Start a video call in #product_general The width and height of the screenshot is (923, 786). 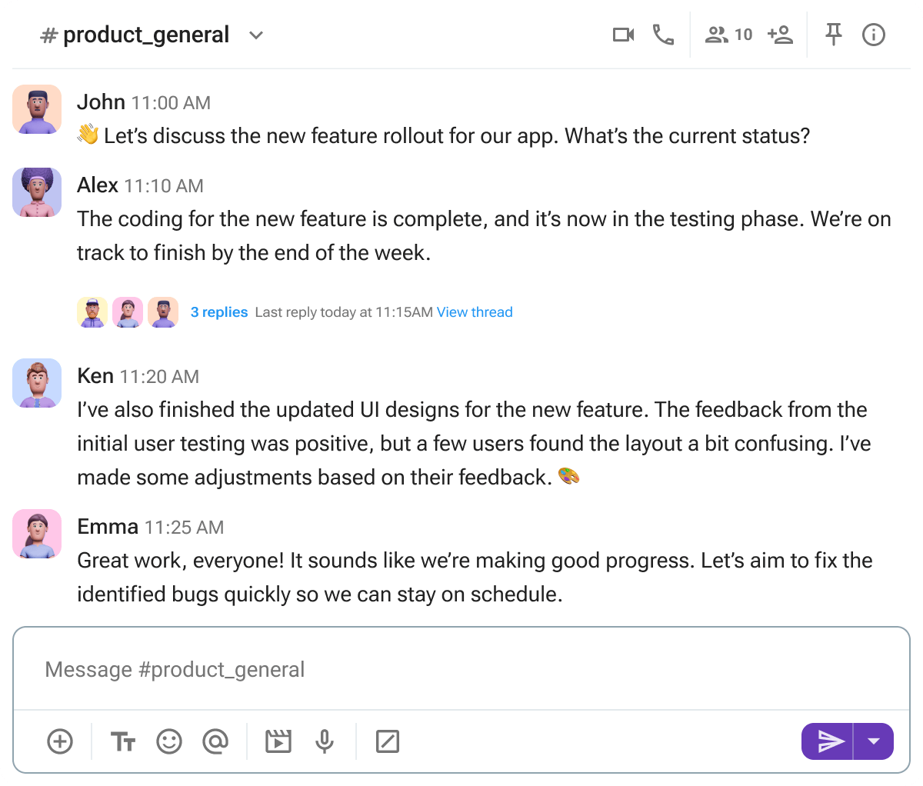(623, 35)
